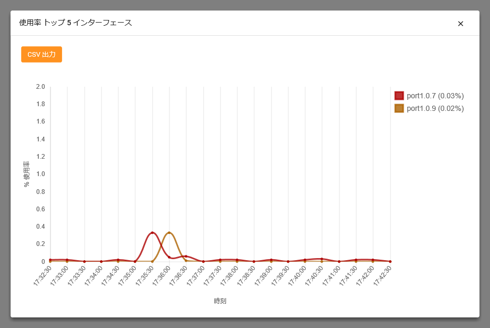The height and width of the screenshot is (328, 490).
Task: Select the data point at 17:33:30
Action: tap(84, 261)
